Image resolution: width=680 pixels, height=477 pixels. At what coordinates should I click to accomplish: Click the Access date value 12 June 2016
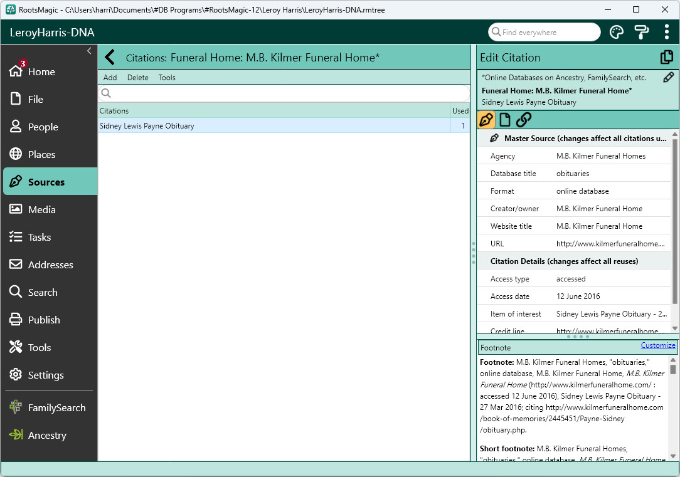pyautogui.click(x=578, y=296)
